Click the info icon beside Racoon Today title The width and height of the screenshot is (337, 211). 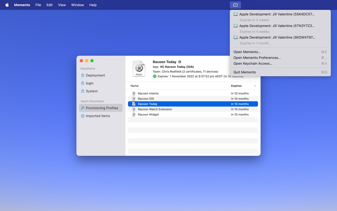[x=180, y=62]
